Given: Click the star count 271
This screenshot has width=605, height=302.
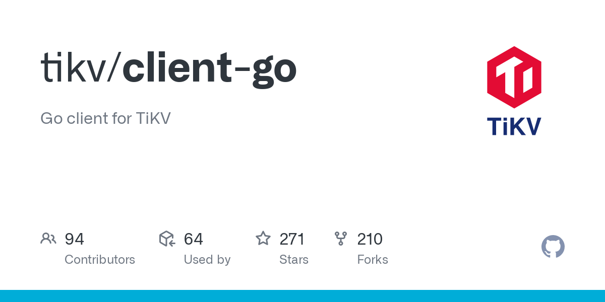Looking at the screenshot, I should [292, 239].
